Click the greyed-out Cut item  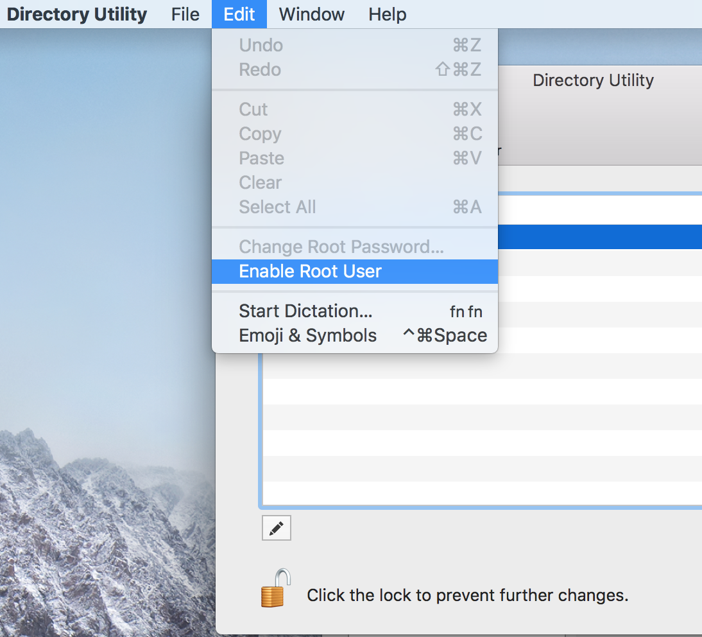pos(355,109)
